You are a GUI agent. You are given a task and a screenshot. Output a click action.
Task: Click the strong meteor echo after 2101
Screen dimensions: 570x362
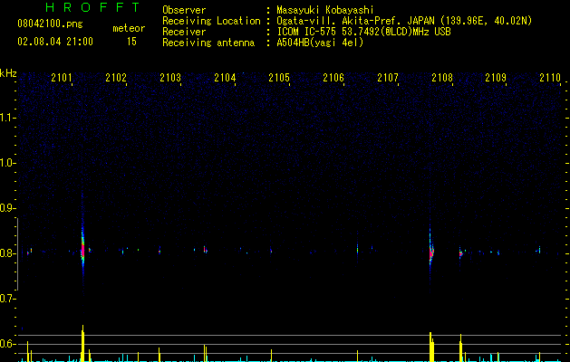pyautogui.click(x=82, y=251)
